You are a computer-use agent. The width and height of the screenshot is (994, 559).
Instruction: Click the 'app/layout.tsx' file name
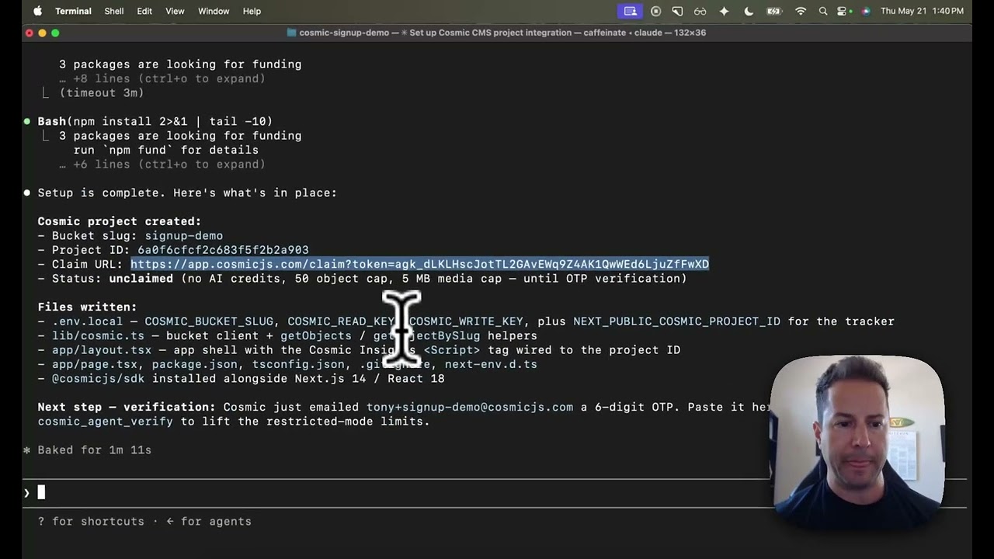(x=102, y=350)
